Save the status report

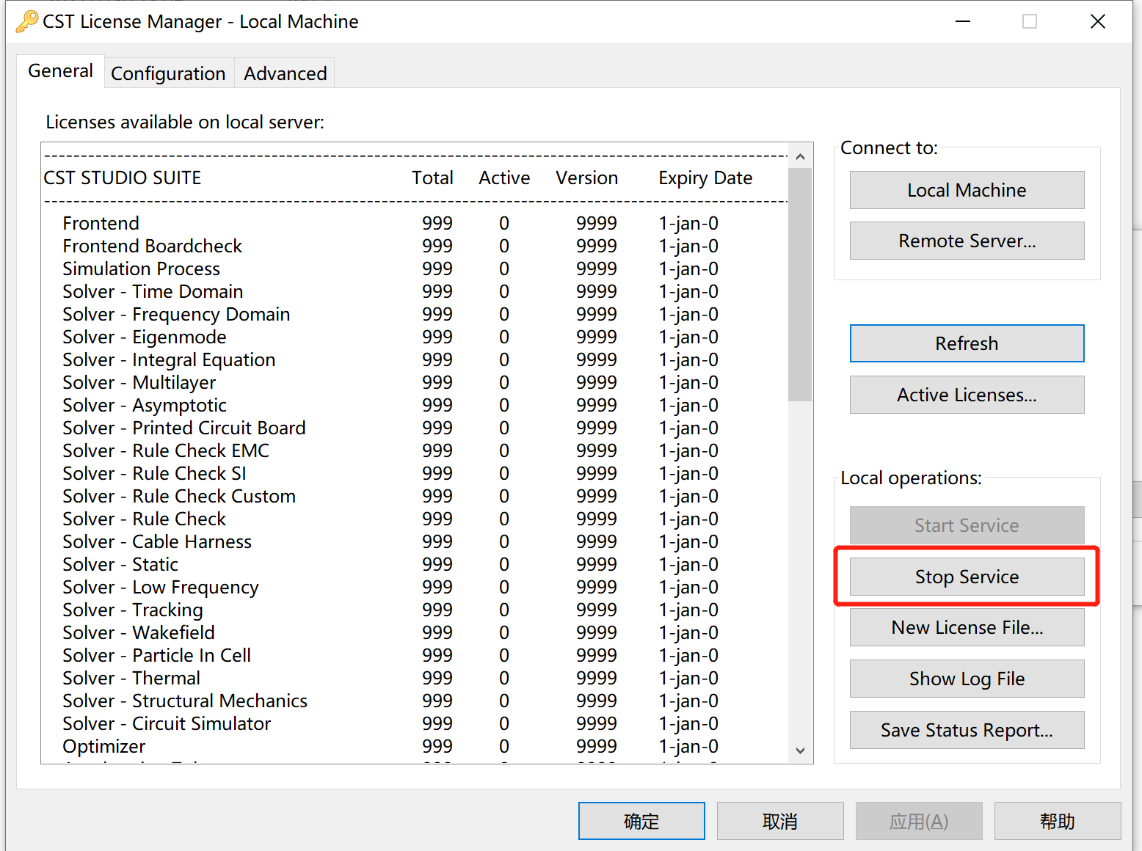click(x=966, y=730)
